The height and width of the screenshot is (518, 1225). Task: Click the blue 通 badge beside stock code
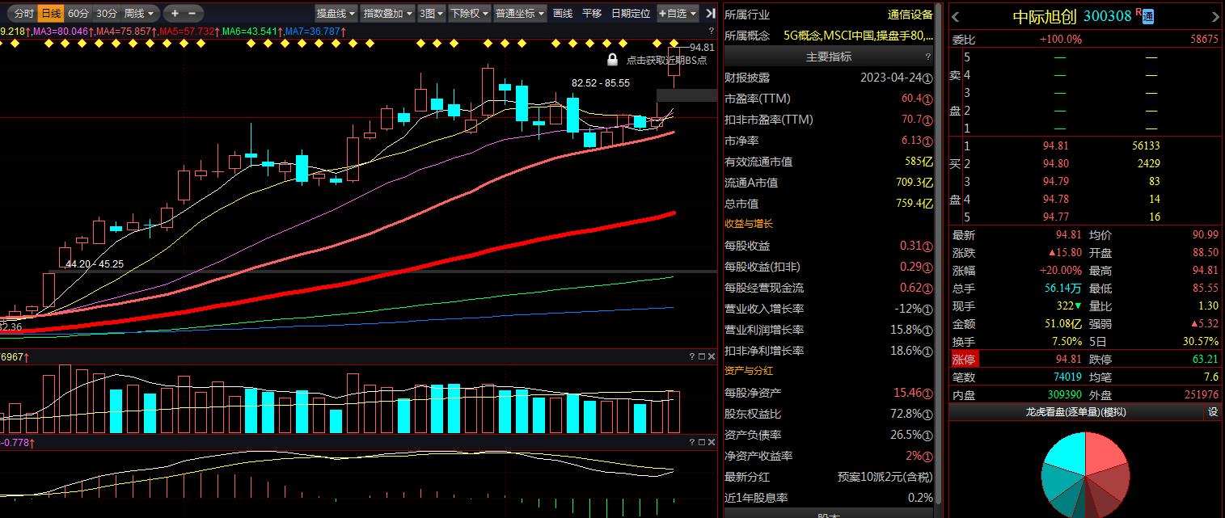click(x=1148, y=16)
